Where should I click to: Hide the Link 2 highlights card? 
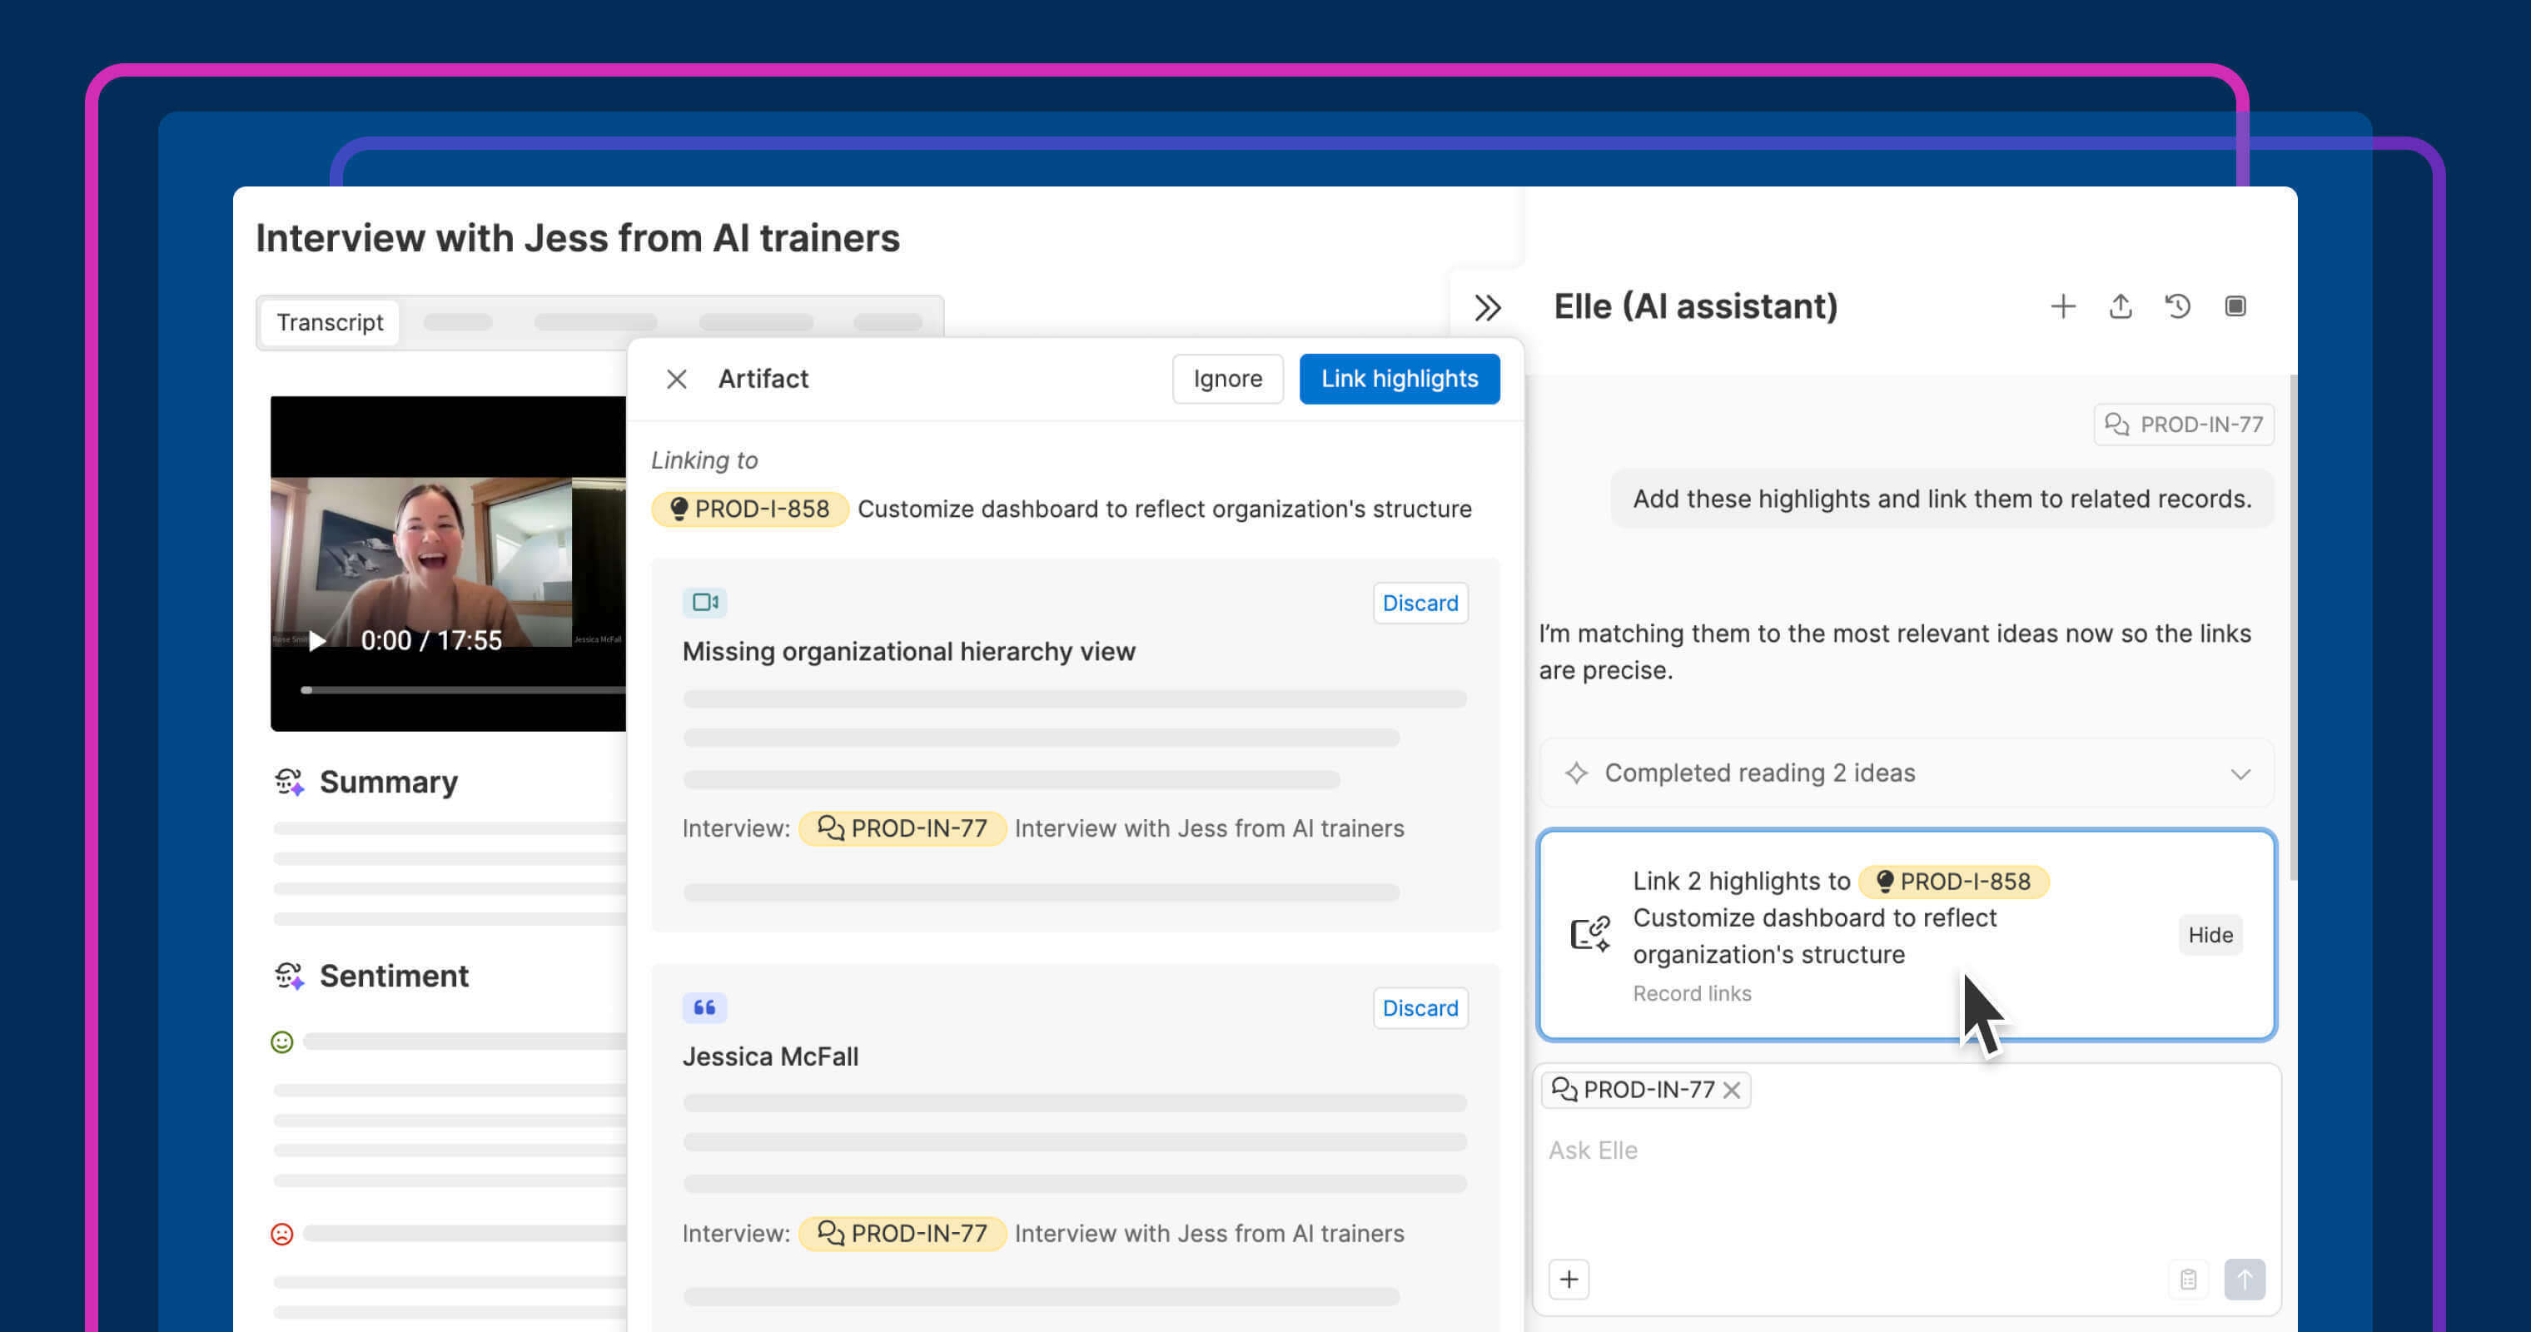[x=2210, y=935]
